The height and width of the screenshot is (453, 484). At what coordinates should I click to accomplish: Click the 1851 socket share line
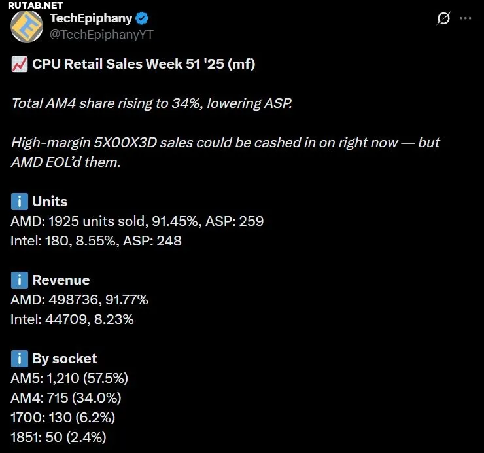click(x=58, y=437)
